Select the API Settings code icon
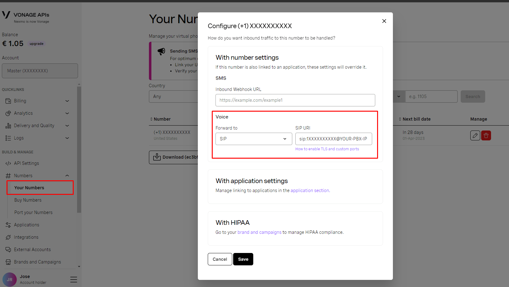Viewport: 509px width, 287px height. point(8,163)
